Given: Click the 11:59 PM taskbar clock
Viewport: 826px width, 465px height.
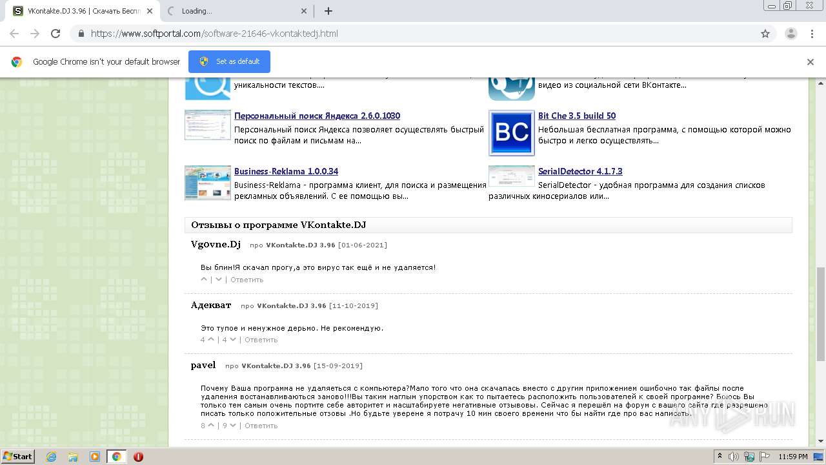Looking at the screenshot, I should (x=793, y=457).
